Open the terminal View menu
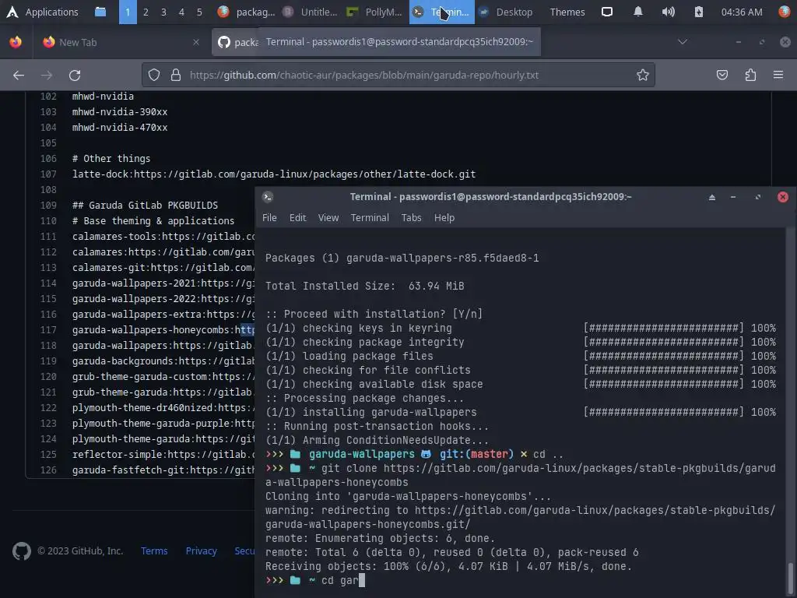Screen dimensions: 797x598 328,218
